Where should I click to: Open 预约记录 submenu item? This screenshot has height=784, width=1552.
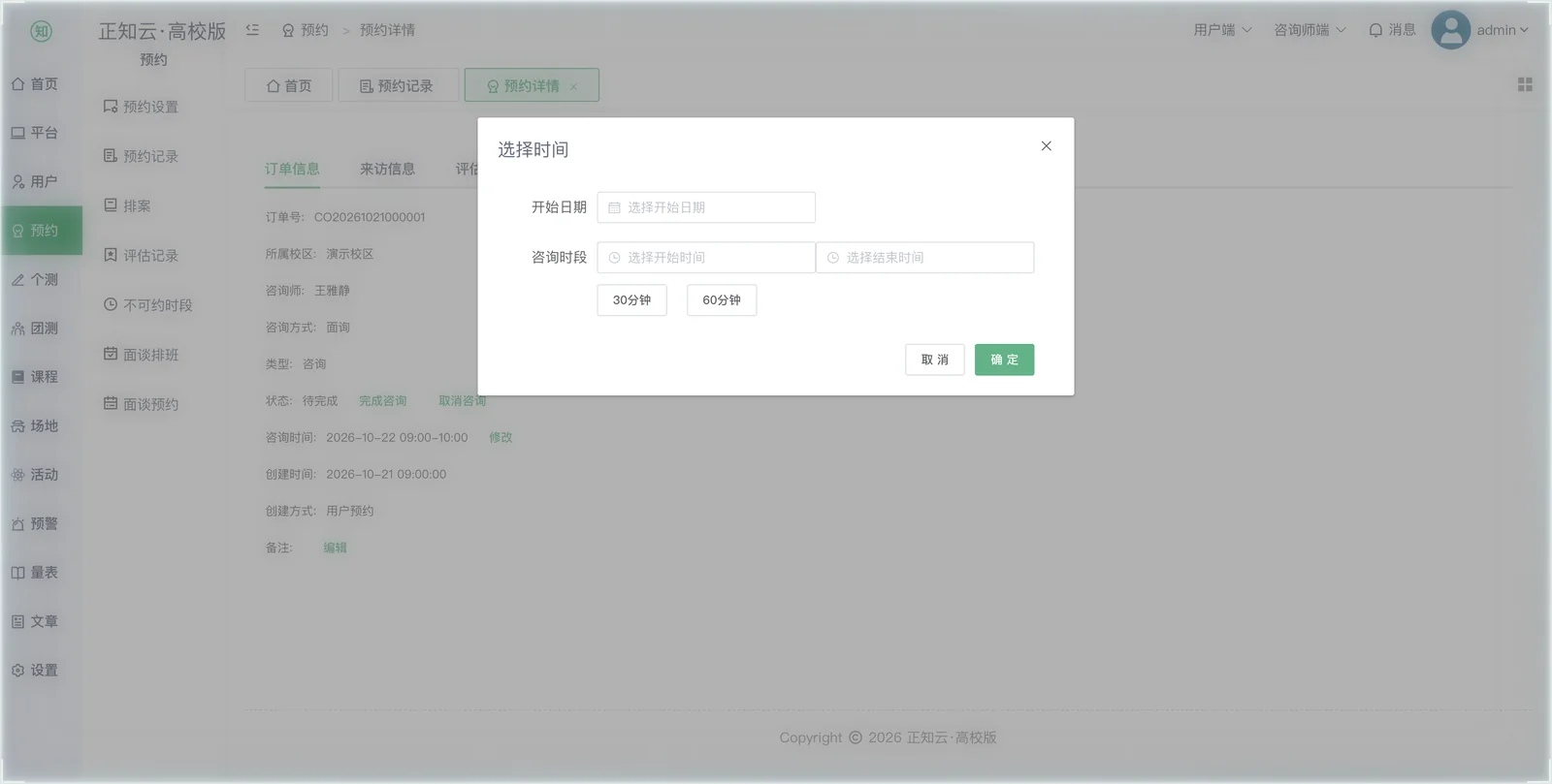[x=141, y=156]
